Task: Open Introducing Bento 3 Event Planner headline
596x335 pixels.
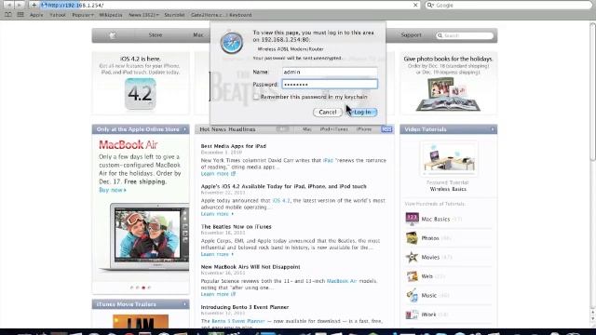Action: coord(245,307)
